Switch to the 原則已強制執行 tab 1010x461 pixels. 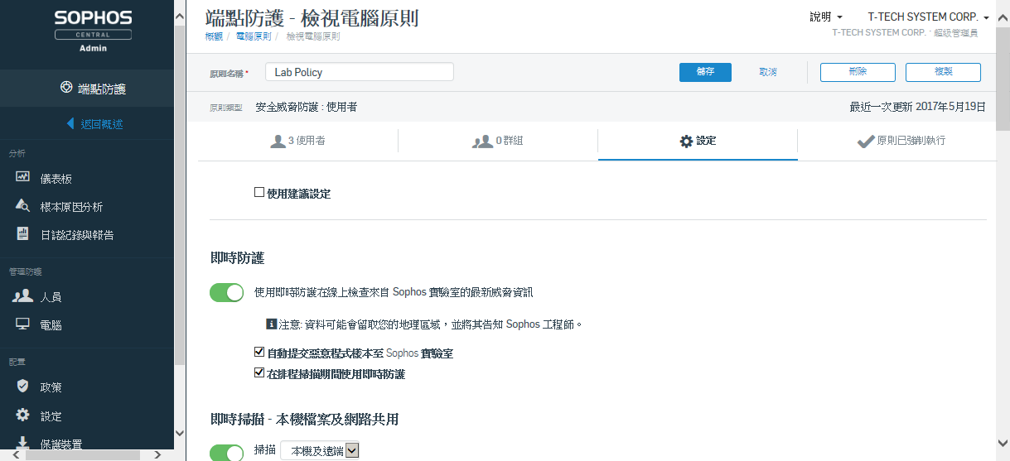click(x=897, y=142)
